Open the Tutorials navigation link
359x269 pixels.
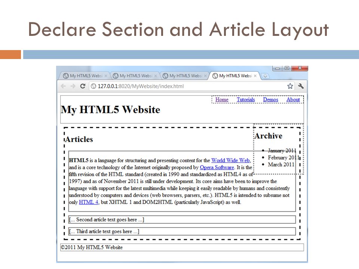[x=246, y=99]
